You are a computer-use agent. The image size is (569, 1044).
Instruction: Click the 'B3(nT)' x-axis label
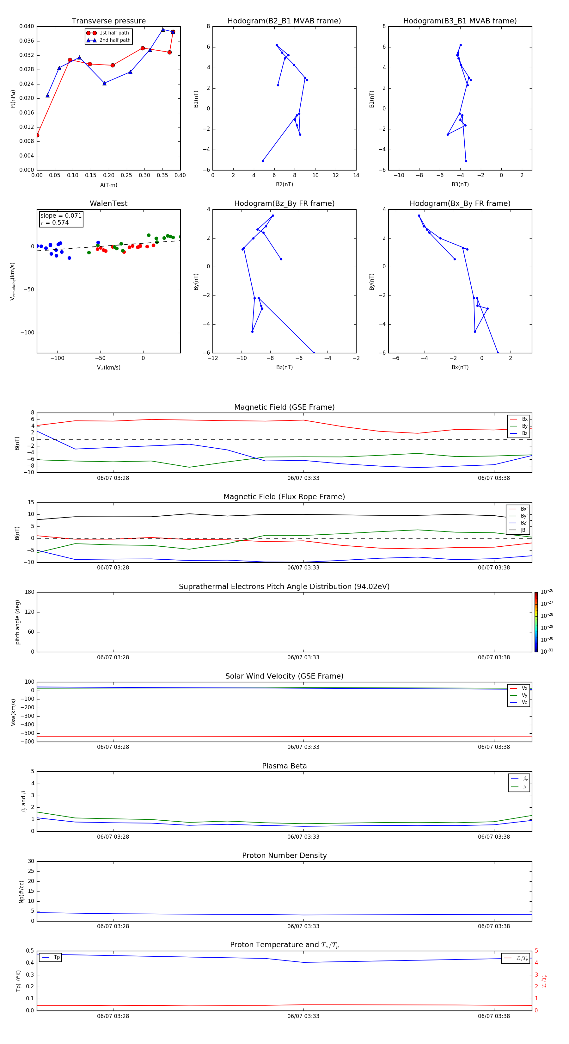460,184
